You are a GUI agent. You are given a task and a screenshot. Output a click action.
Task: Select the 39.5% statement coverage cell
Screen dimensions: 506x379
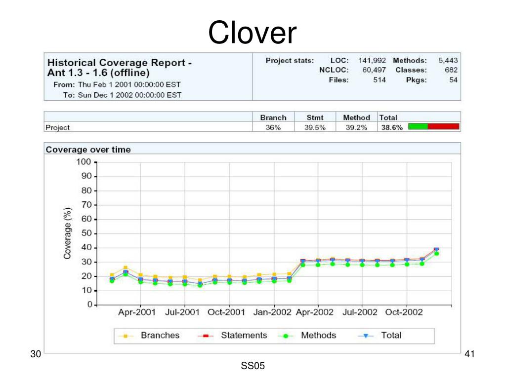click(315, 127)
